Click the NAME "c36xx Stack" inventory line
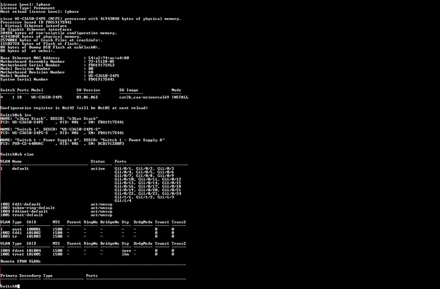Image resolution: width=440 pixels, height=289 pixels. click(x=49, y=118)
